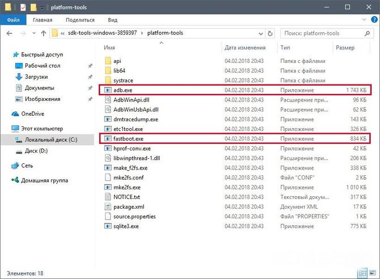Switch to large icons view in status bar
The height and width of the screenshot is (279, 380).
point(373,273)
